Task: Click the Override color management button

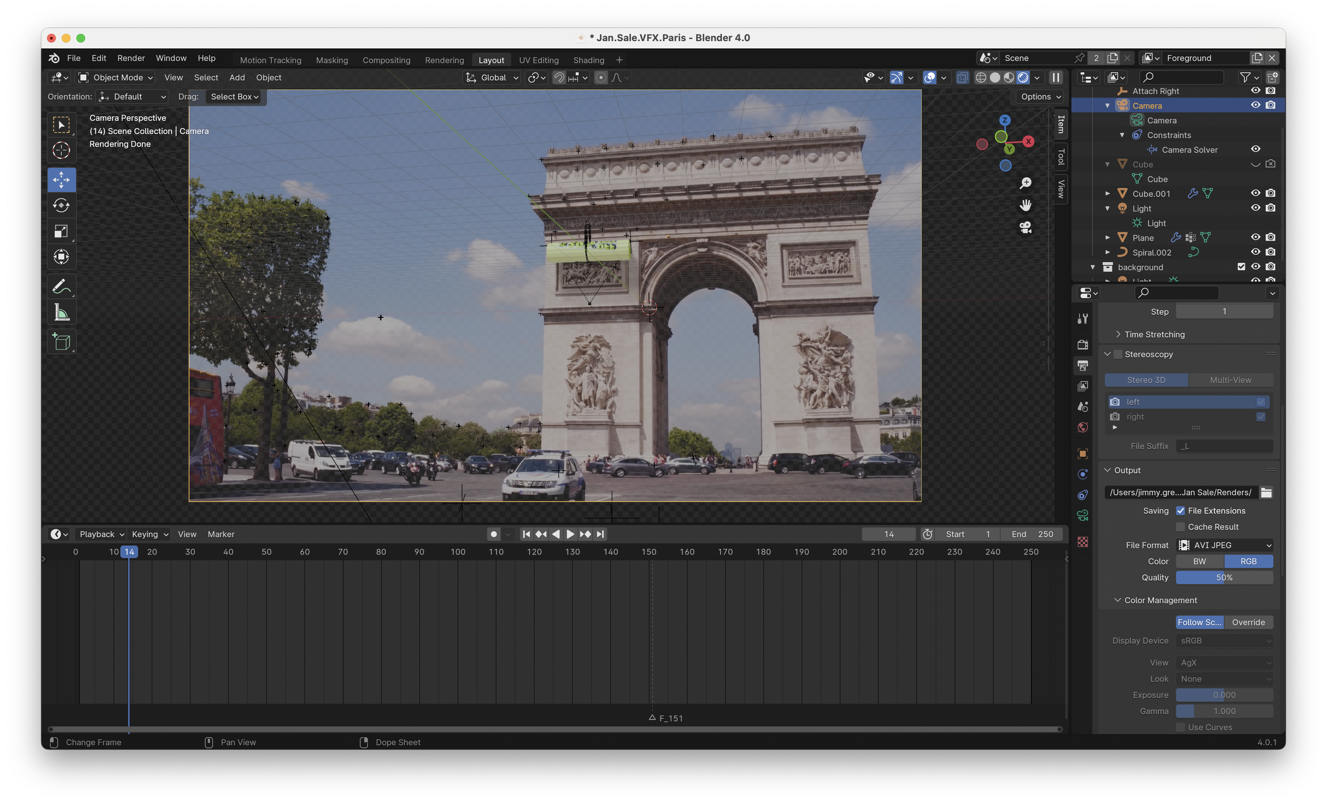Action: tap(1248, 622)
